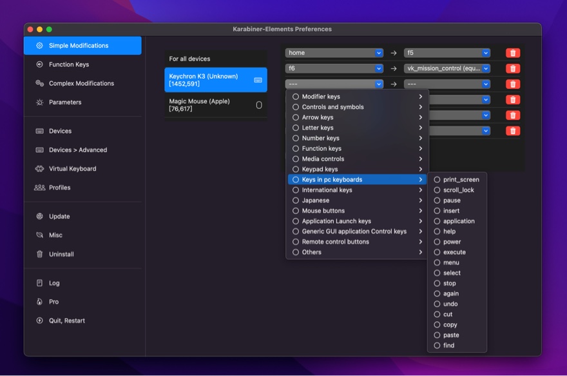The image size is (567, 376).
Task: Click the keyboard icon on Keychron K3
Action: [x=258, y=80]
